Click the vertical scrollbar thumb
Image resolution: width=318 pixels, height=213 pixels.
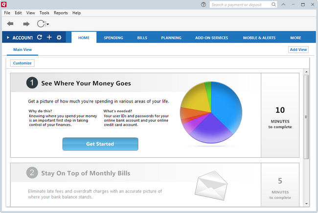click(306, 117)
